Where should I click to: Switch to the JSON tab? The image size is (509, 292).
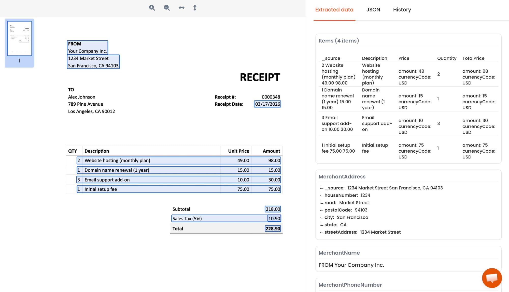click(373, 10)
